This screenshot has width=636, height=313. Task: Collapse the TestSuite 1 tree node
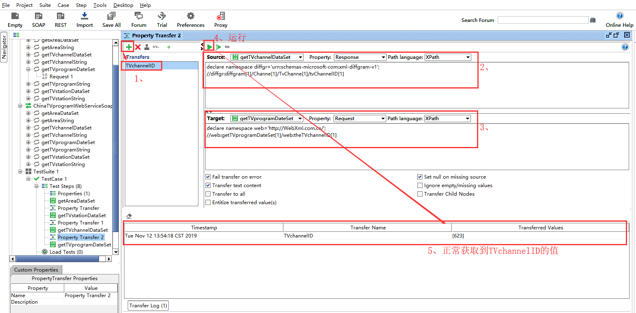tap(20, 172)
